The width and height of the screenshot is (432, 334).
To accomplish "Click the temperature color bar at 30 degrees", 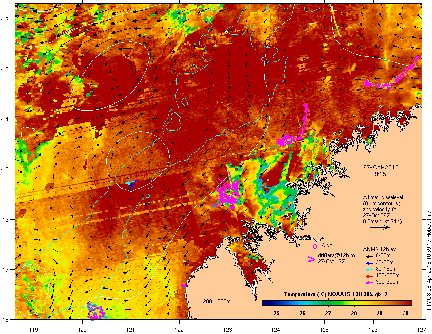I will pyautogui.click(x=405, y=303).
